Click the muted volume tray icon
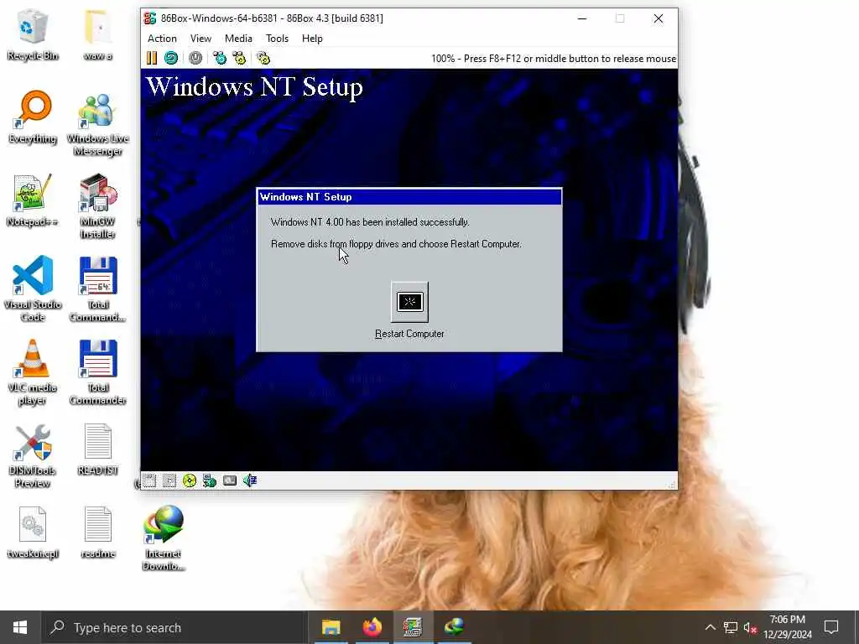This screenshot has height=644, width=859. point(750,627)
